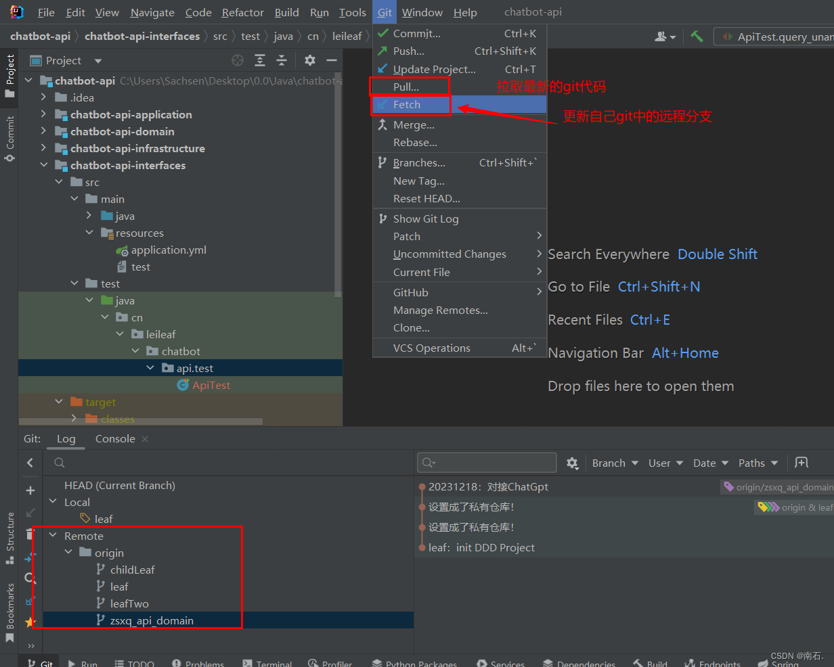The image size is (834, 667).
Task: Click the plus New Branch icon
Action: point(30,490)
